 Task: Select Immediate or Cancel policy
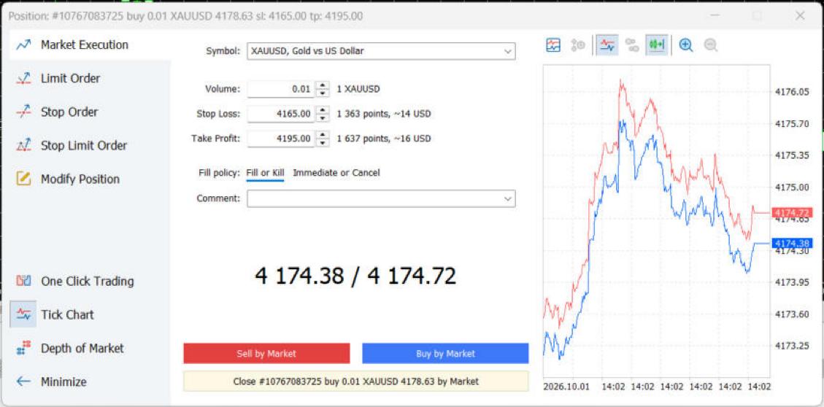pos(336,173)
